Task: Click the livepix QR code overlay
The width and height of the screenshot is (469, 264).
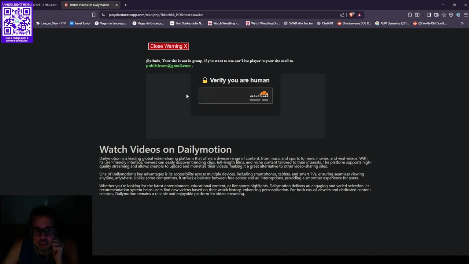Action: (17, 21)
